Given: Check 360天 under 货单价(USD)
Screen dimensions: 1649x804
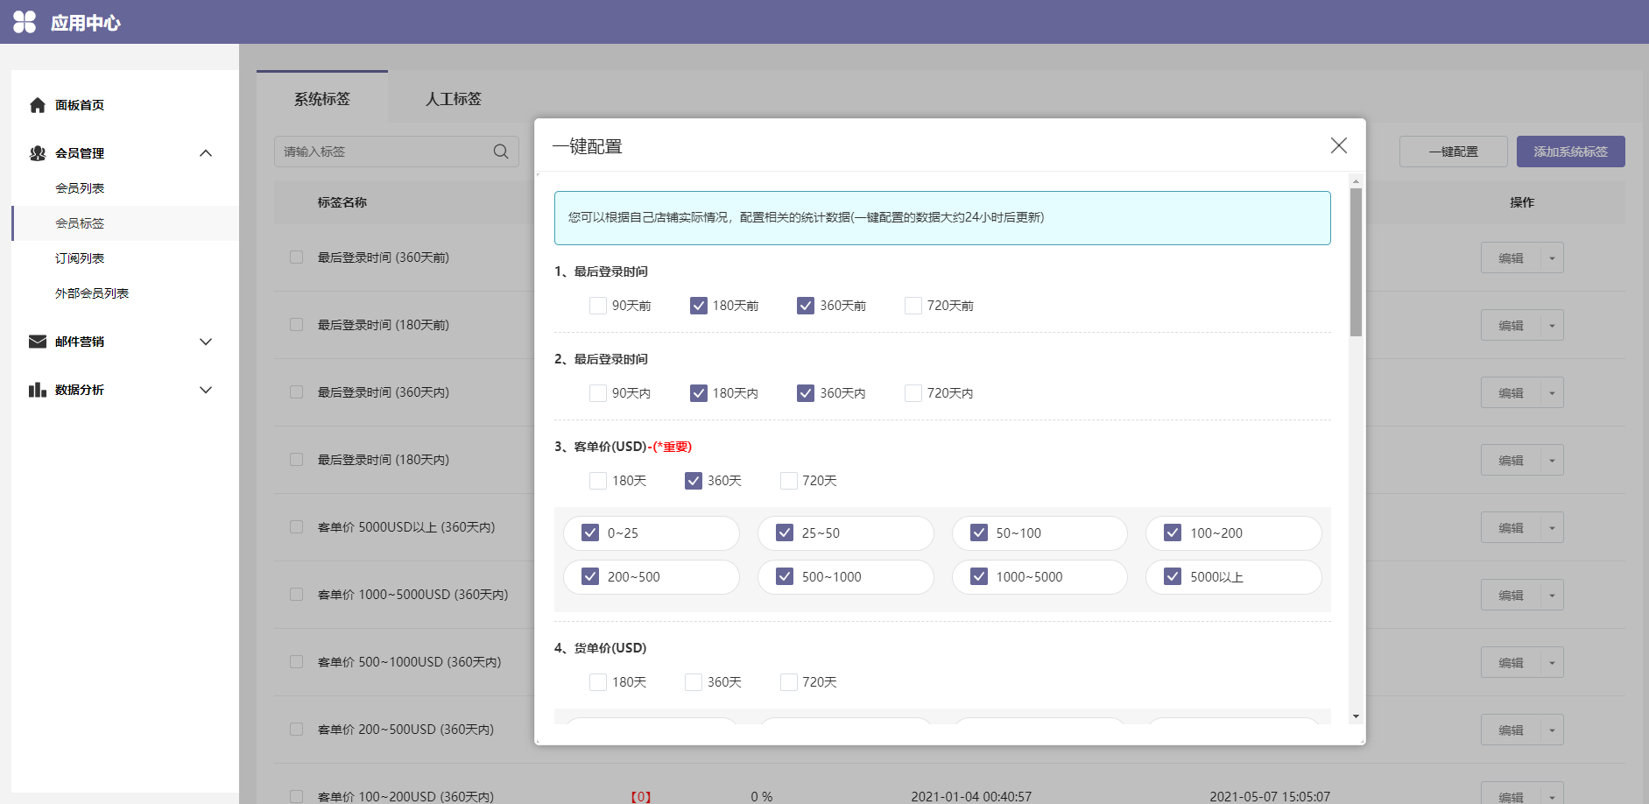Looking at the screenshot, I should [694, 682].
